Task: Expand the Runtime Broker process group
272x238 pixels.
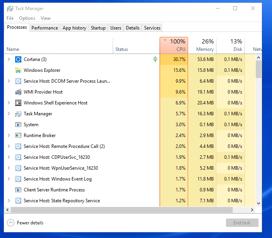Action: (x=9, y=136)
